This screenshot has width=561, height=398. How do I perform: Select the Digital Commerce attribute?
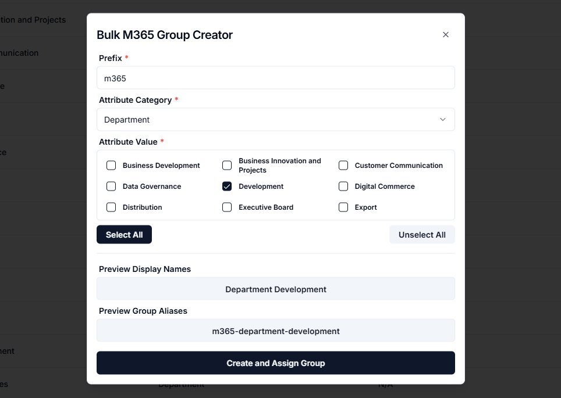pos(343,186)
